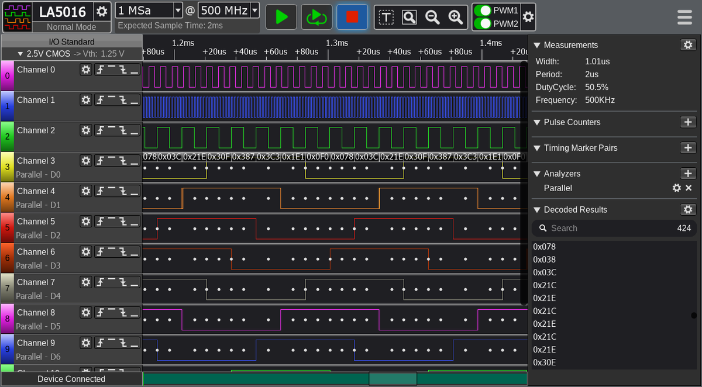This screenshot has width=702, height=387.
Task: Collapse the Decoded Results section
Action: click(x=537, y=210)
